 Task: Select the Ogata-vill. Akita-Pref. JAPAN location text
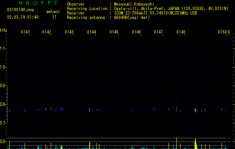coord(171,9)
